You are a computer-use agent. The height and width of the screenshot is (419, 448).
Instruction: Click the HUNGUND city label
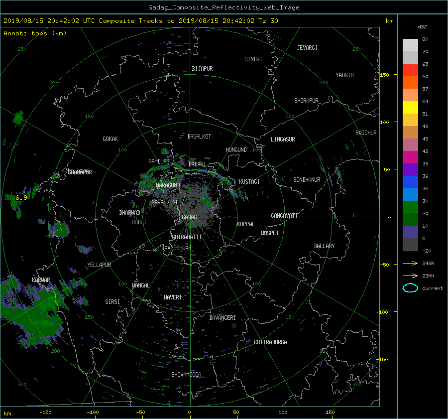tap(236, 150)
